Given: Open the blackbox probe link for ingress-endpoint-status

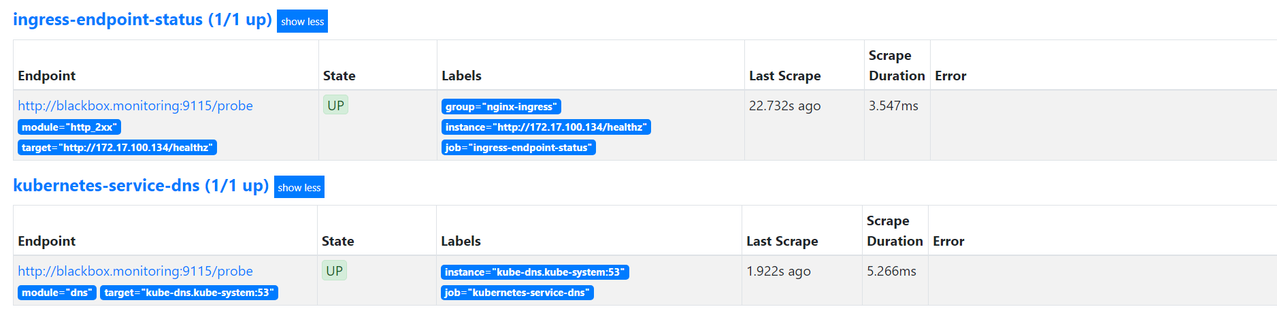Looking at the screenshot, I should [135, 105].
